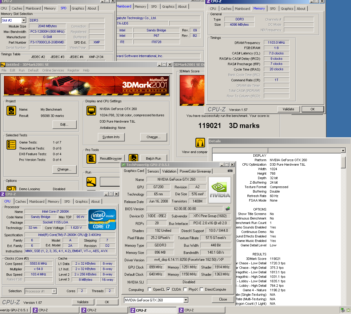Switch to the Sensors tab in GPU-Z
Screen dimensions: 351x314
153,171
